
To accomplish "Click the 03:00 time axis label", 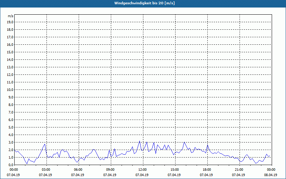I will point(47,170).
